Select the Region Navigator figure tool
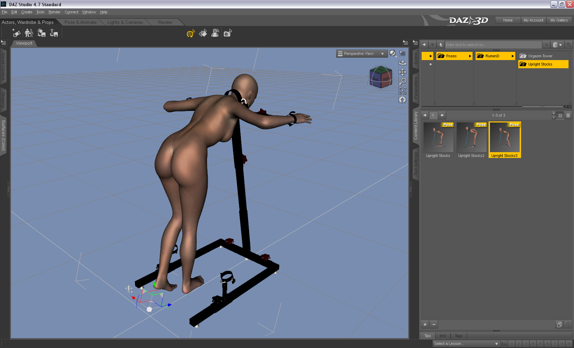 (215, 33)
